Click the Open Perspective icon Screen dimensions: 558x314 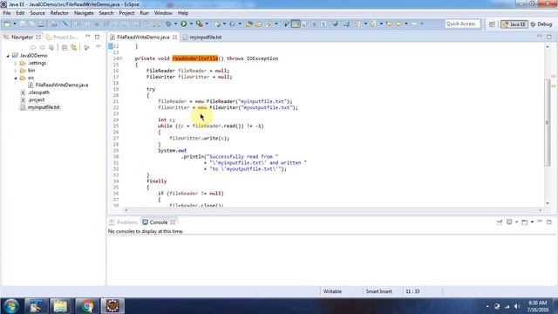[x=492, y=24]
